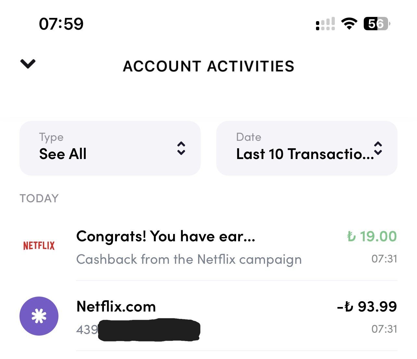Select the See All type value

click(63, 154)
